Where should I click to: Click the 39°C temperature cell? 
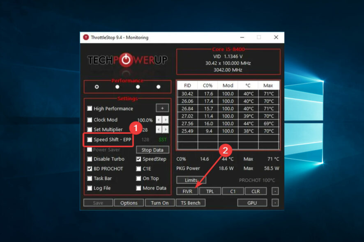click(x=249, y=116)
